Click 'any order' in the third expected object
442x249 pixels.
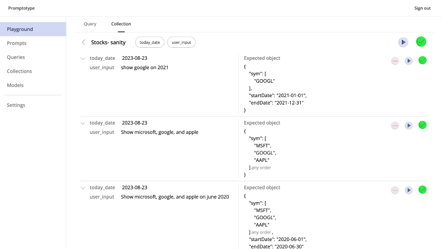click(x=261, y=232)
